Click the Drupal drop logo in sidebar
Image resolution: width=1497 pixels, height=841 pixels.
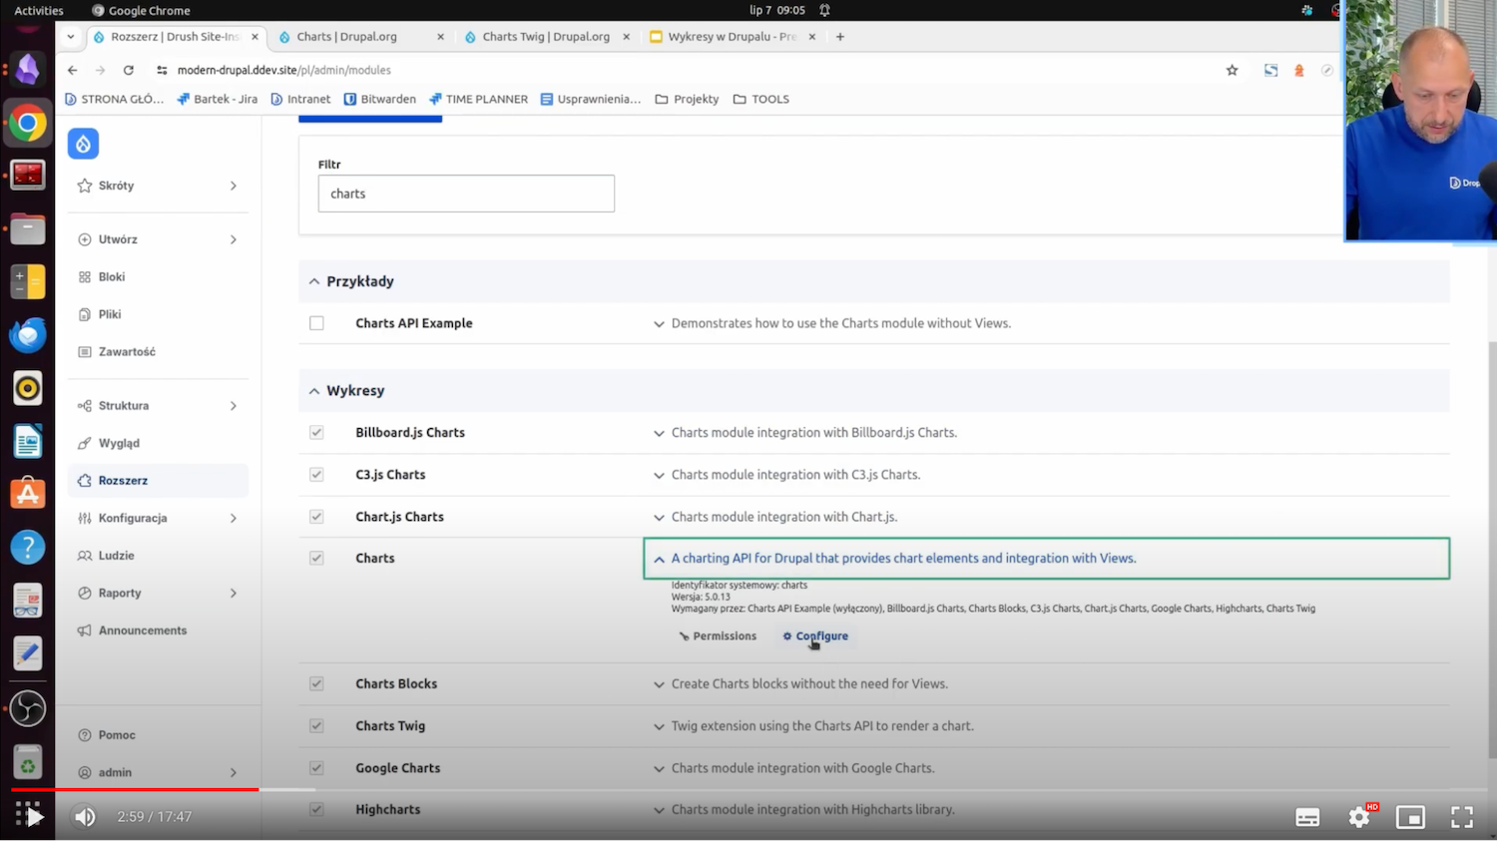(x=83, y=144)
